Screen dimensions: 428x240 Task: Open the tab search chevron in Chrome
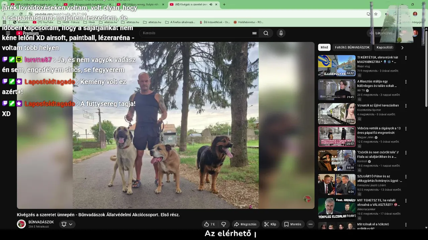[x=4, y=4]
